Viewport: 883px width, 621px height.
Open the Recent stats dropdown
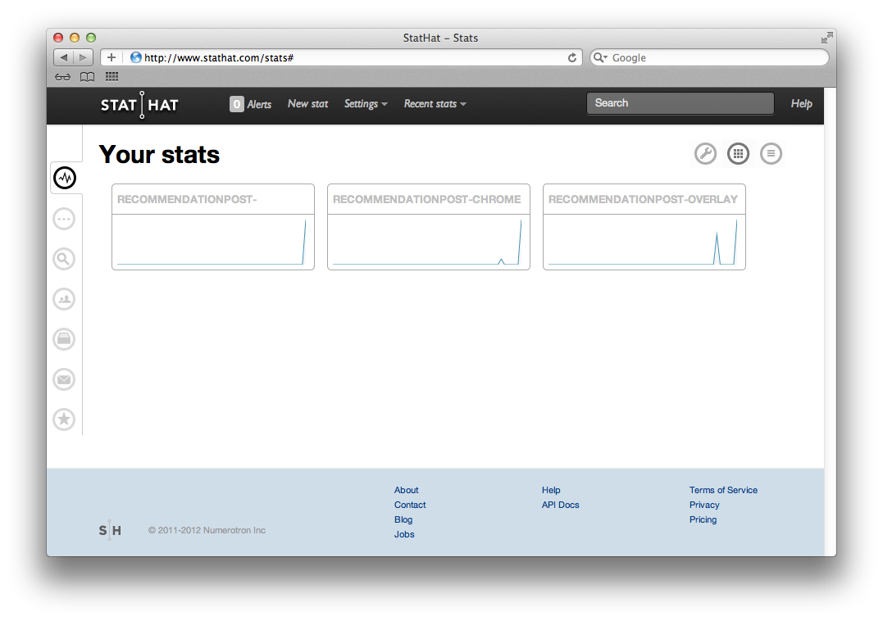tap(435, 103)
